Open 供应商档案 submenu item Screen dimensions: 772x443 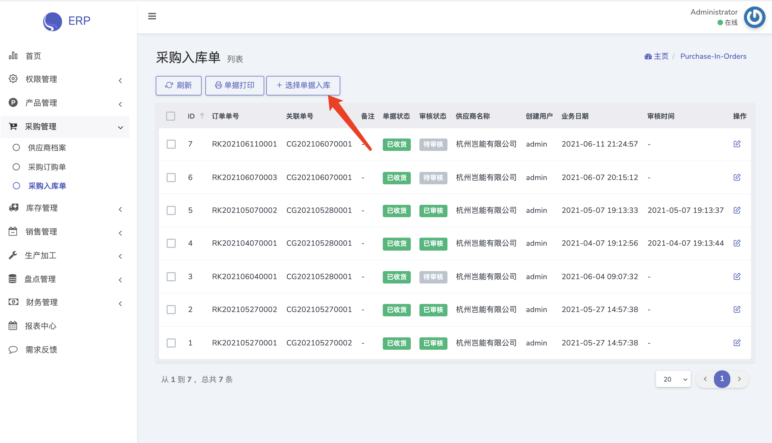tap(47, 148)
